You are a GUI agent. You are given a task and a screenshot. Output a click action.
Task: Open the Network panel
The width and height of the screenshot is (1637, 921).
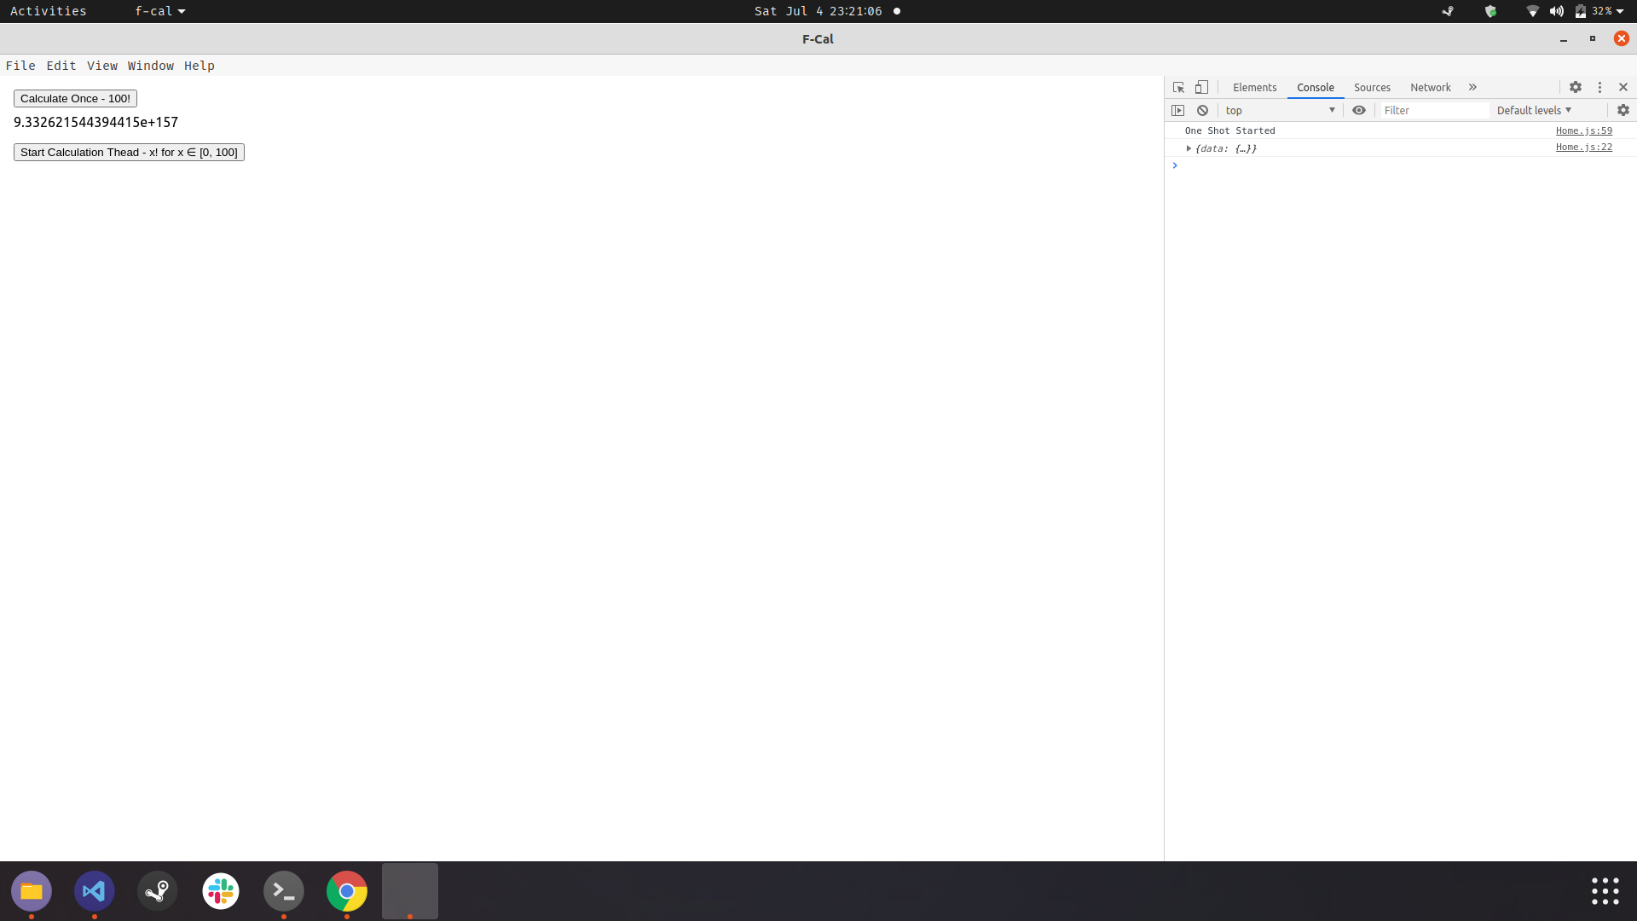tap(1430, 87)
